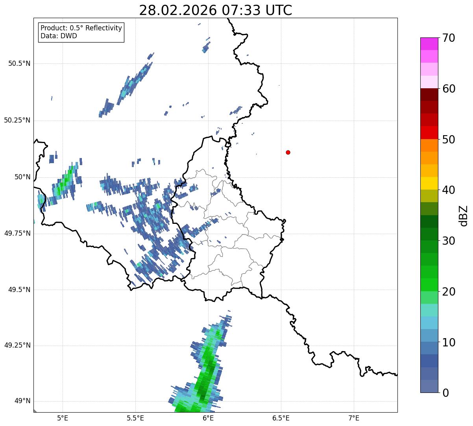Screen dimensions: 473x426
Task: Click the magenta top colorbar swatch
Action: (429, 44)
